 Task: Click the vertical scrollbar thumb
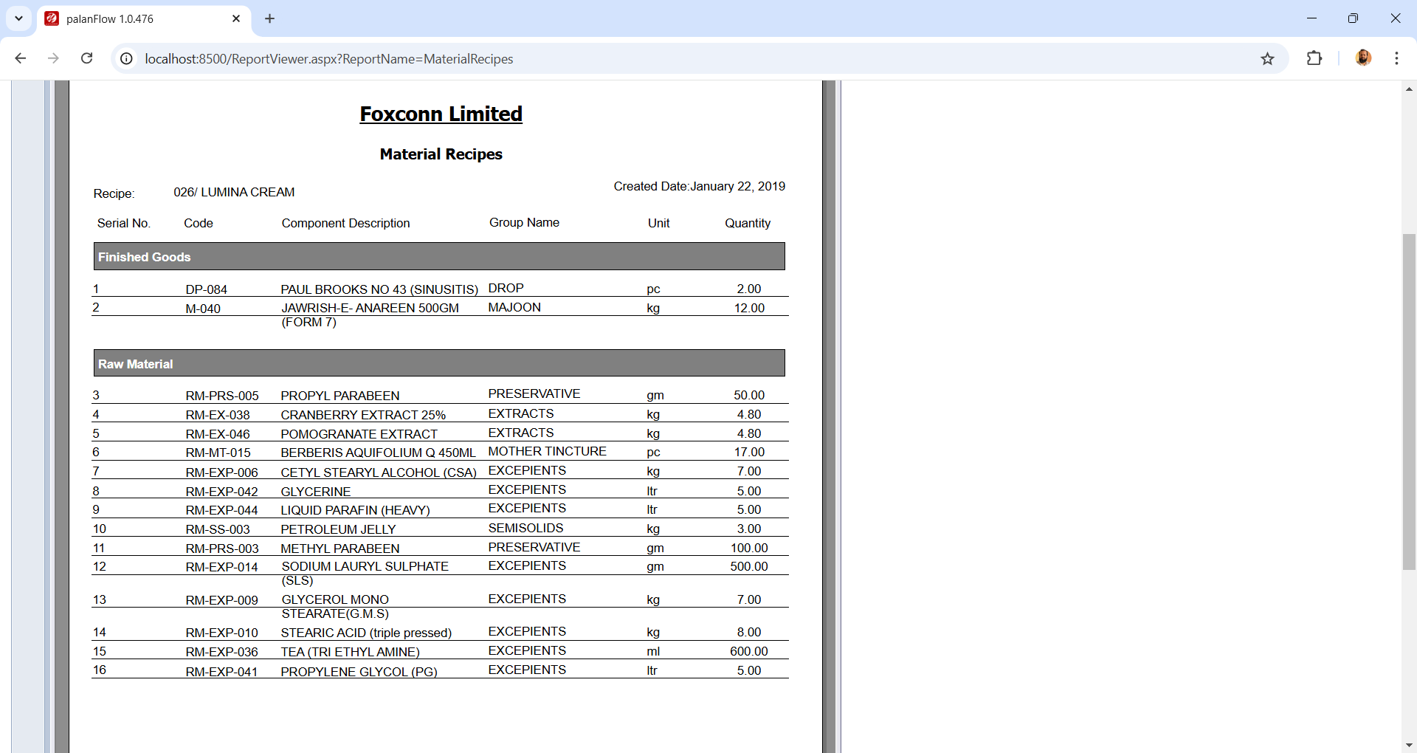click(1409, 402)
